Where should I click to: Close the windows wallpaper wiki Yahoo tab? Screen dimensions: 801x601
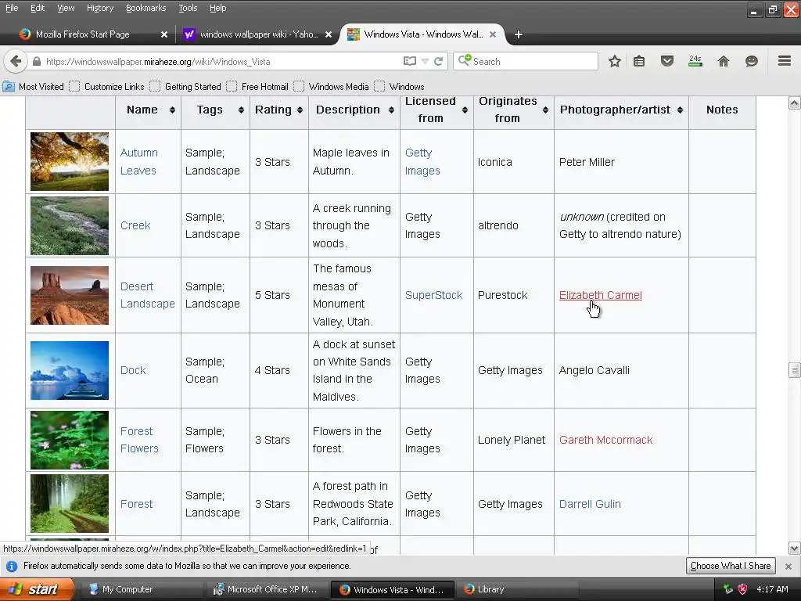[x=329, y=34]
